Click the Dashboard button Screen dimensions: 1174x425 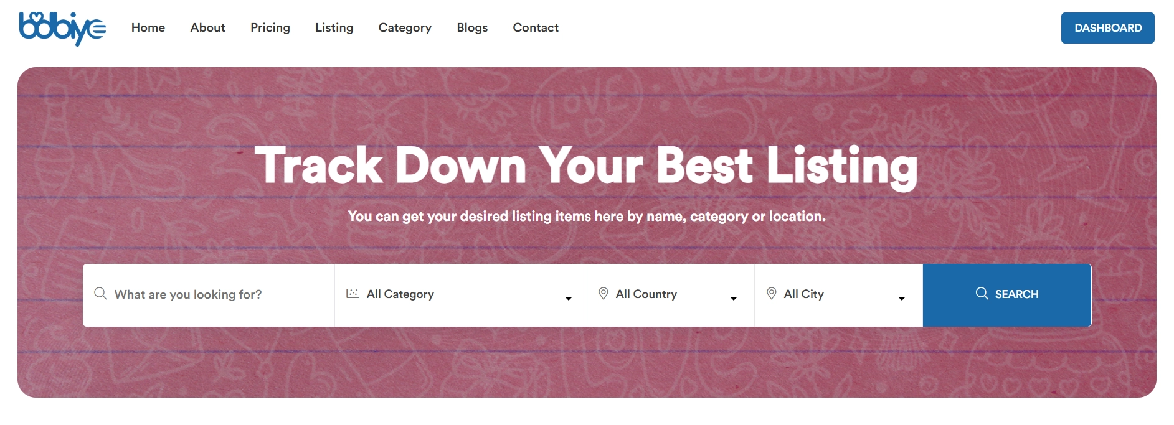click(1107, 28)
